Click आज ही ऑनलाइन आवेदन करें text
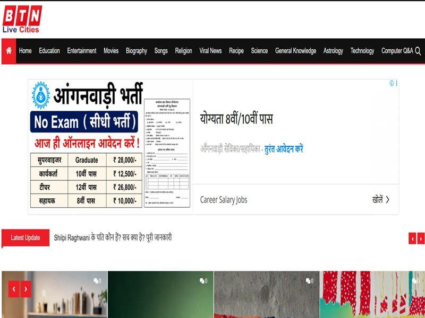Viewport: 425px width, 318px height. (x=87, y=143)
